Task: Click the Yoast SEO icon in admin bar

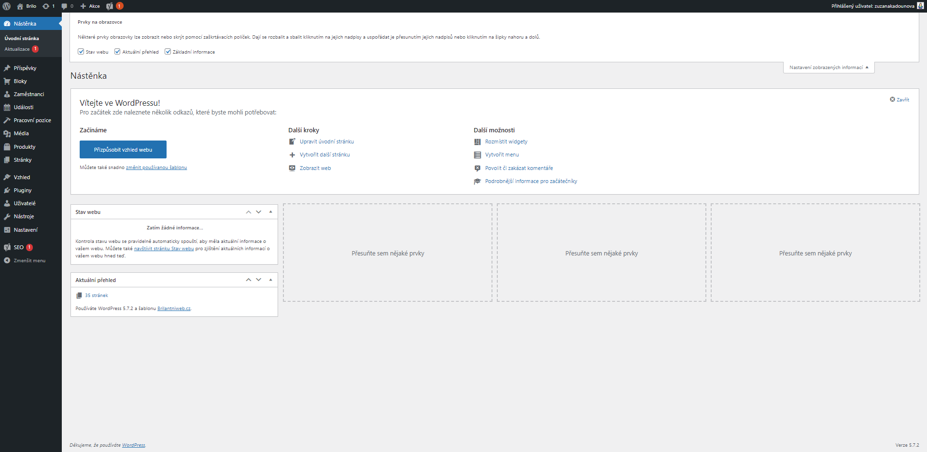Action: [x=110, y=6]
